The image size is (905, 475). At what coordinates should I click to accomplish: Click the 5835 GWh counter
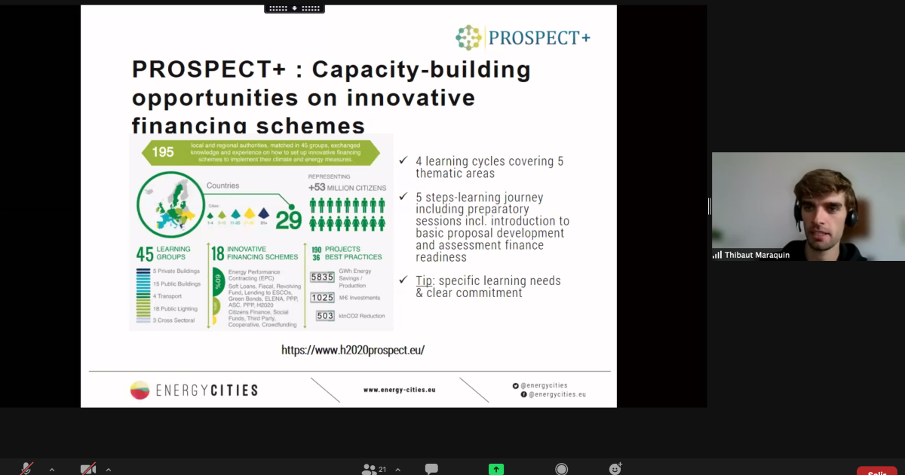click(323, 277)
